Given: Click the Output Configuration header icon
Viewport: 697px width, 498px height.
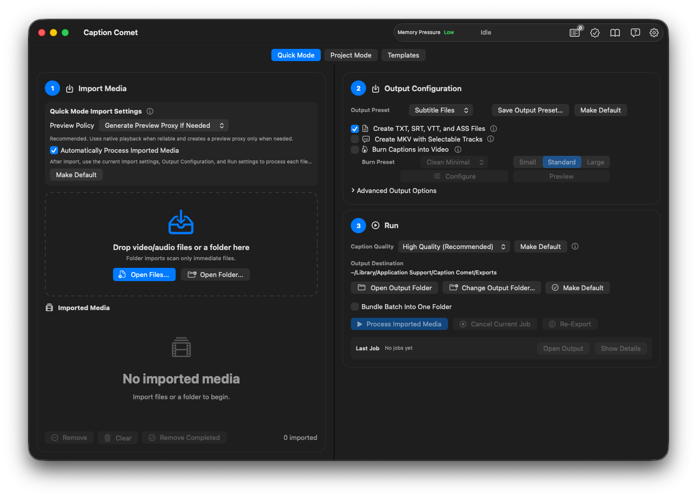Looking at the screenshot, I should (375, 89).
